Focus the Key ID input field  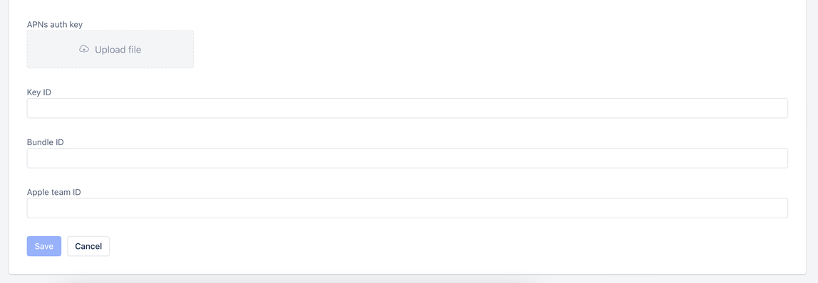[407, 108]
